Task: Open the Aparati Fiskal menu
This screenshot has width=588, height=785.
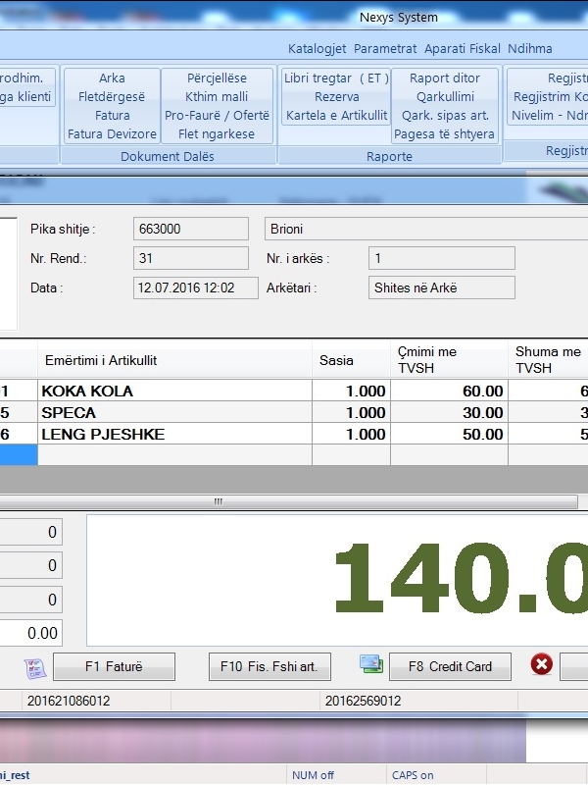Action: 462,48
